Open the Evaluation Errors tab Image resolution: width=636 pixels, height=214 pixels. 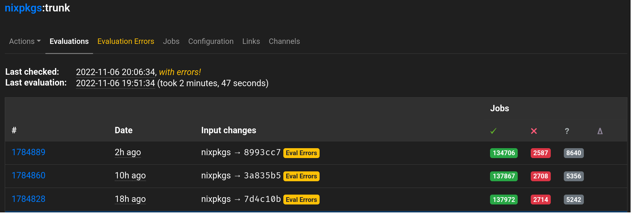126,41
